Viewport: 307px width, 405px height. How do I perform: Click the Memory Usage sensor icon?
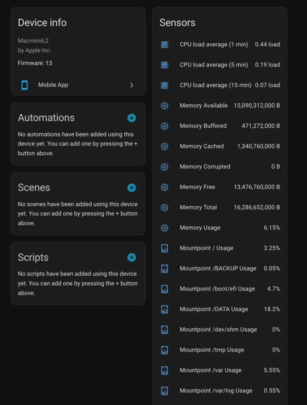click(x=164, y=228)
